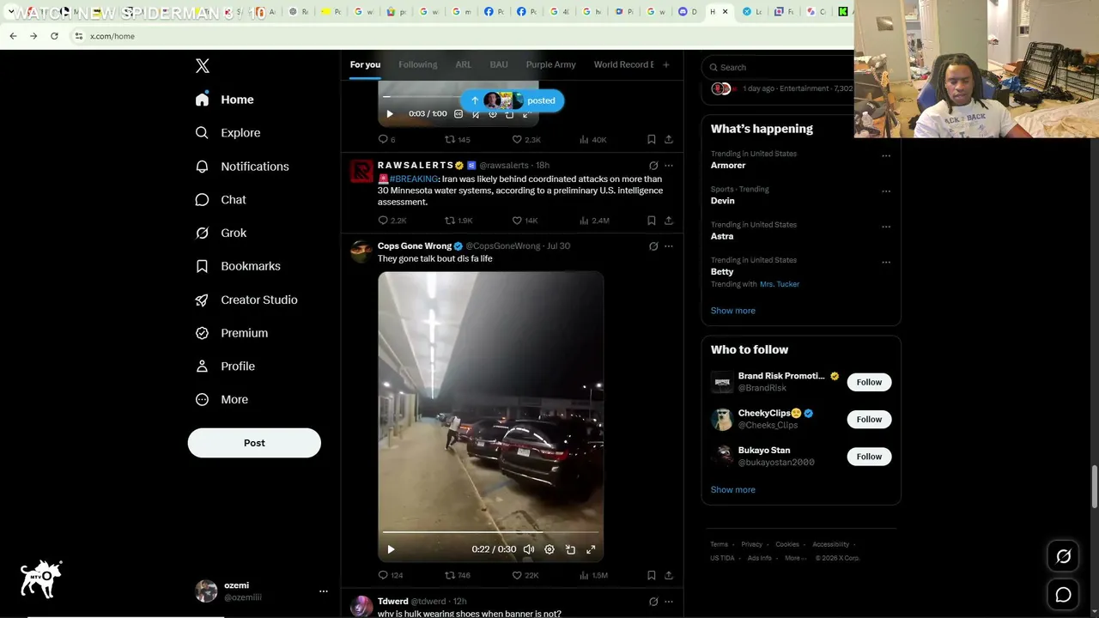Switch to the BAU tab
This screenshot has height=618, width=1099.
[x=499, y=64]
